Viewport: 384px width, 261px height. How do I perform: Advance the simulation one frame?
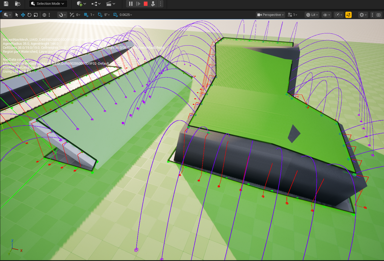click(x=138, y=4)
